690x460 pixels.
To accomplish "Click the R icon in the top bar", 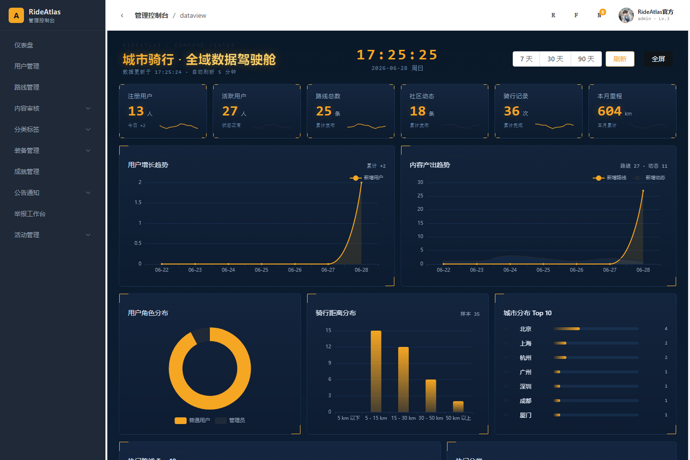I will (x=553, y=15).
